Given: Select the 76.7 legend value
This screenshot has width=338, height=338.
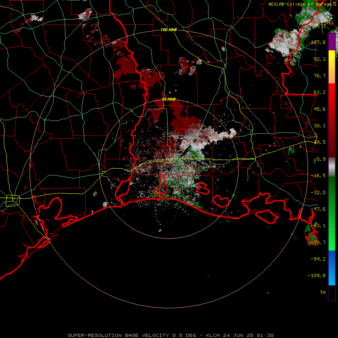Looking at the screenshot, I should tap(320, 75).
